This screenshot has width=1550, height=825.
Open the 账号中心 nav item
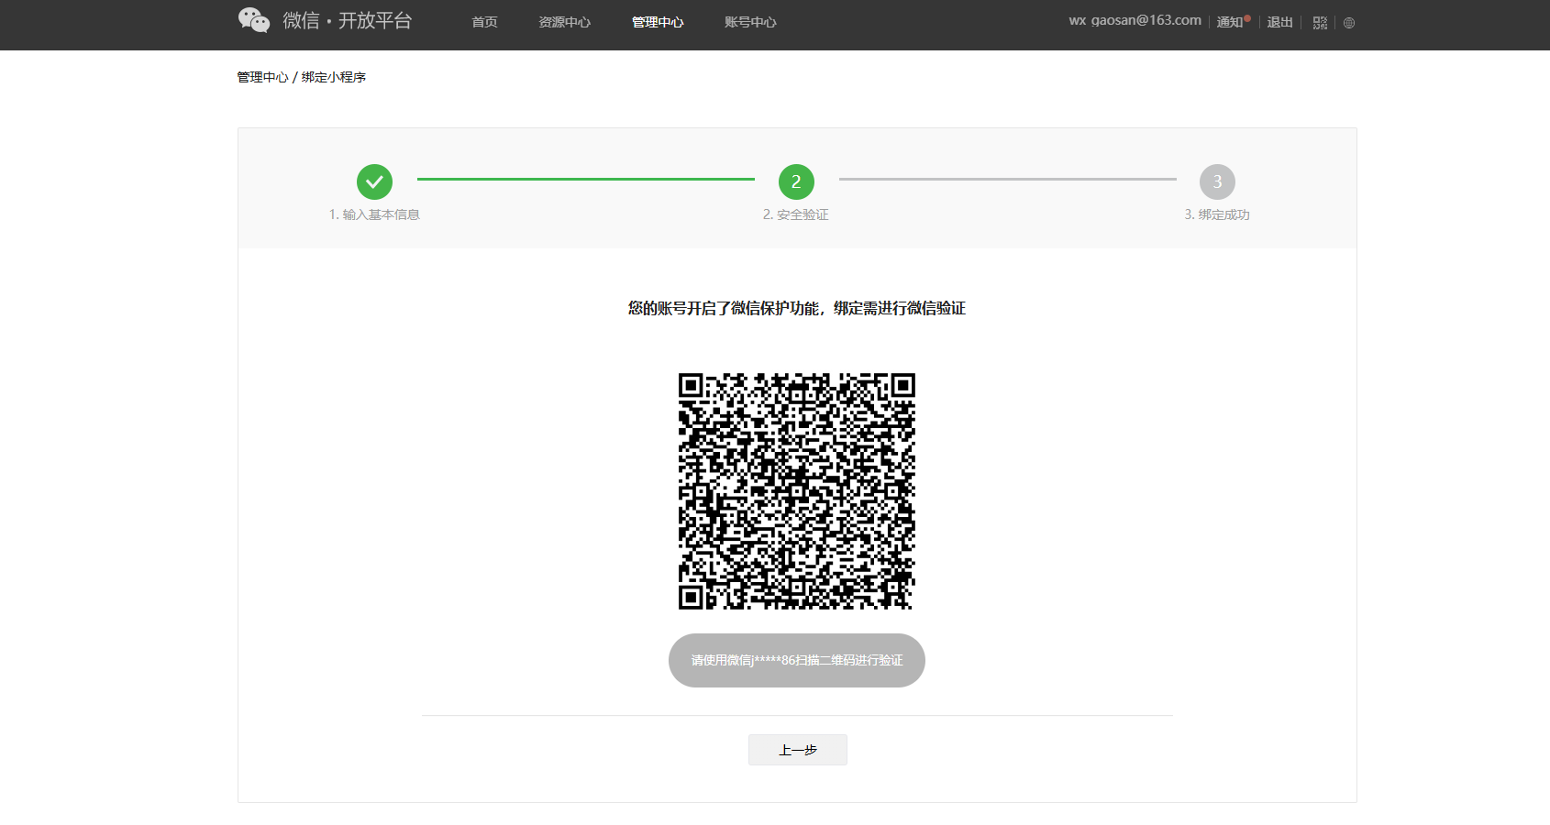(750, 22)
